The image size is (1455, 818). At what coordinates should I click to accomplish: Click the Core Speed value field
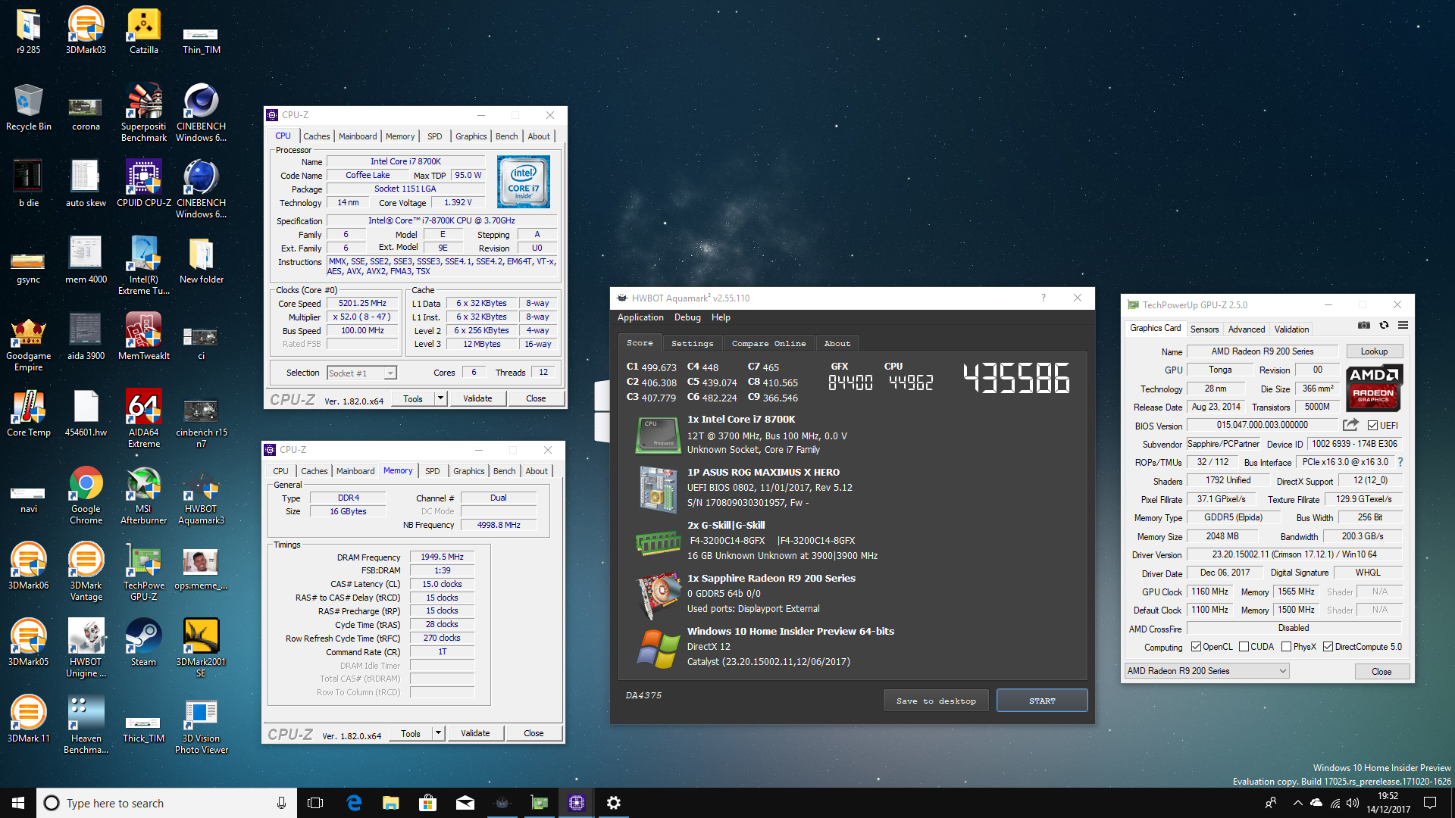(x=362, y=303)
